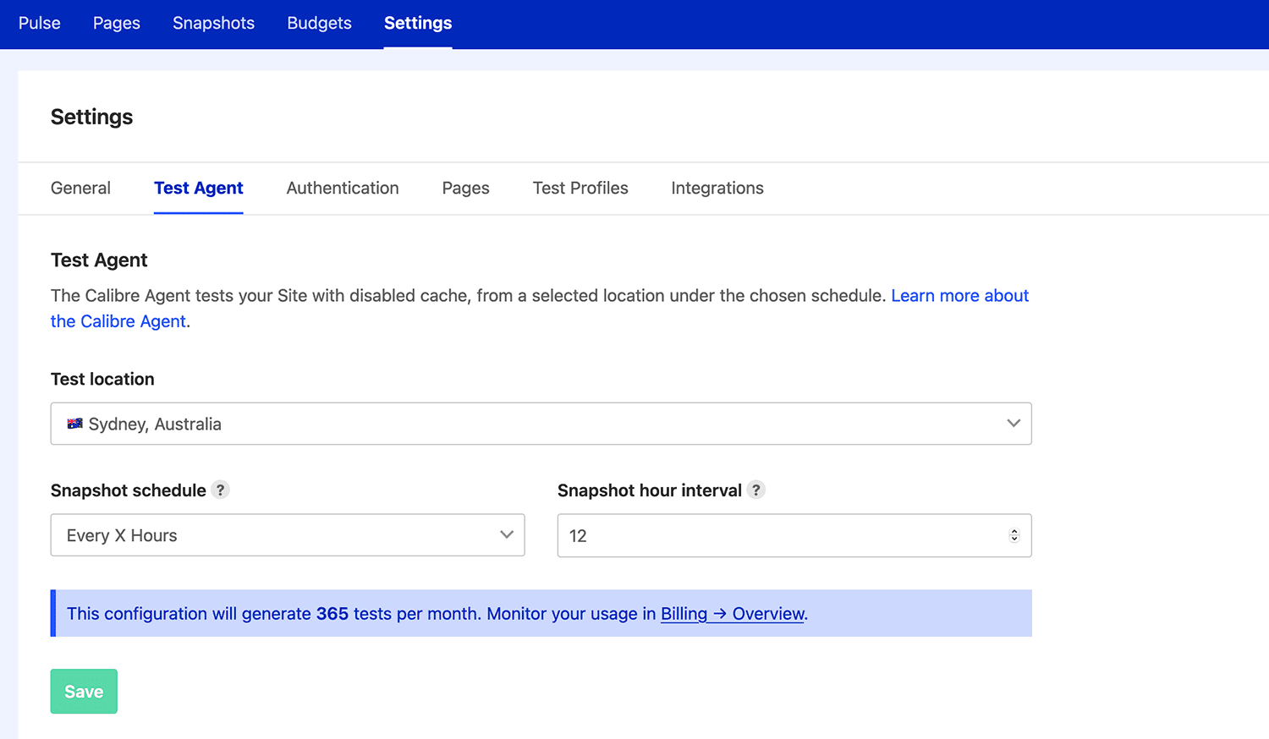The image size is (1269, 739).
Task: Open the Snapshot schedule dropdown
Action: (x=288, y=534)
